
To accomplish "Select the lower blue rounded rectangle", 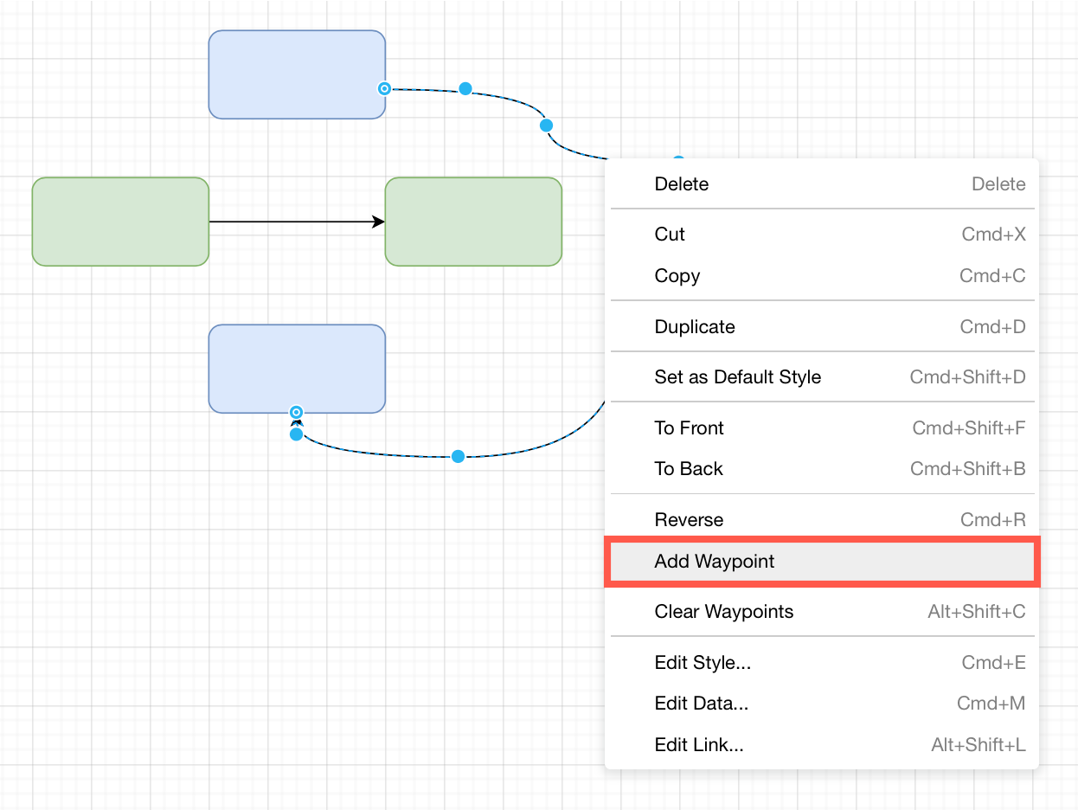I will pos(297,370).
